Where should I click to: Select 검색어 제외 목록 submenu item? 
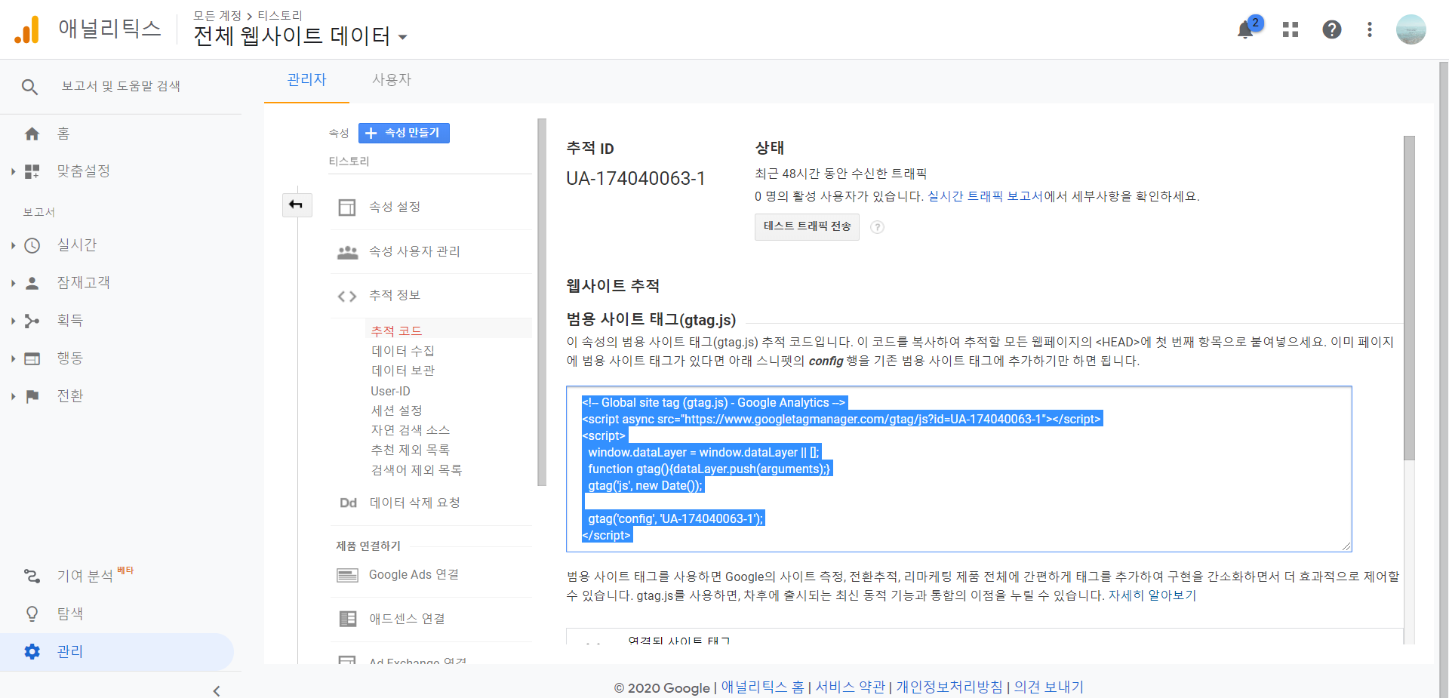pos(416,470)
